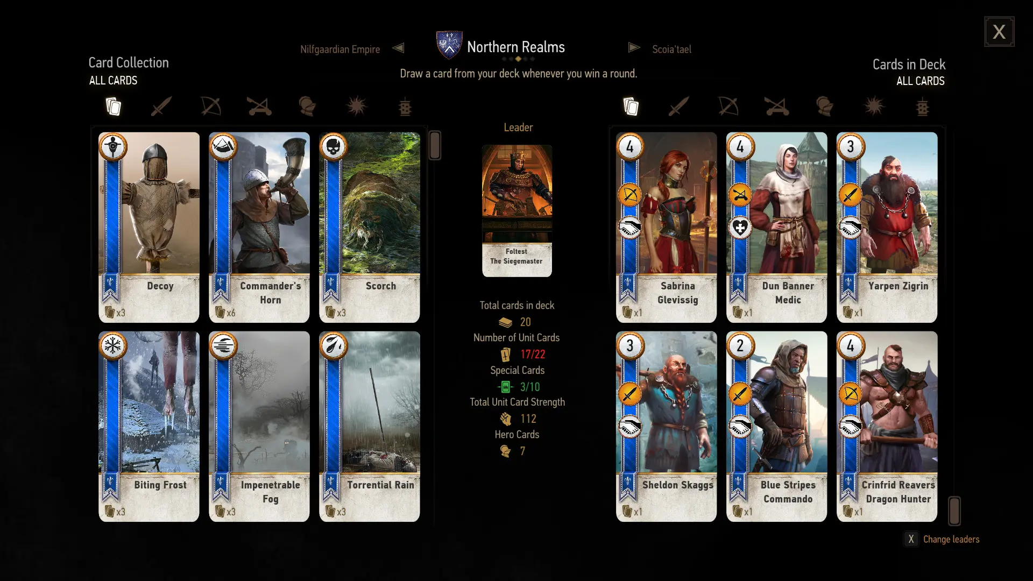Screen dimensions: 1033x581
Task: Add the Decoy card to deck
Action: point(149,227)
